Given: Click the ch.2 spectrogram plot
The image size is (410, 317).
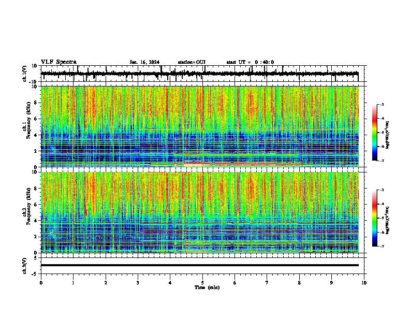Looking at the screenshot, I should [x=200, y=212].
